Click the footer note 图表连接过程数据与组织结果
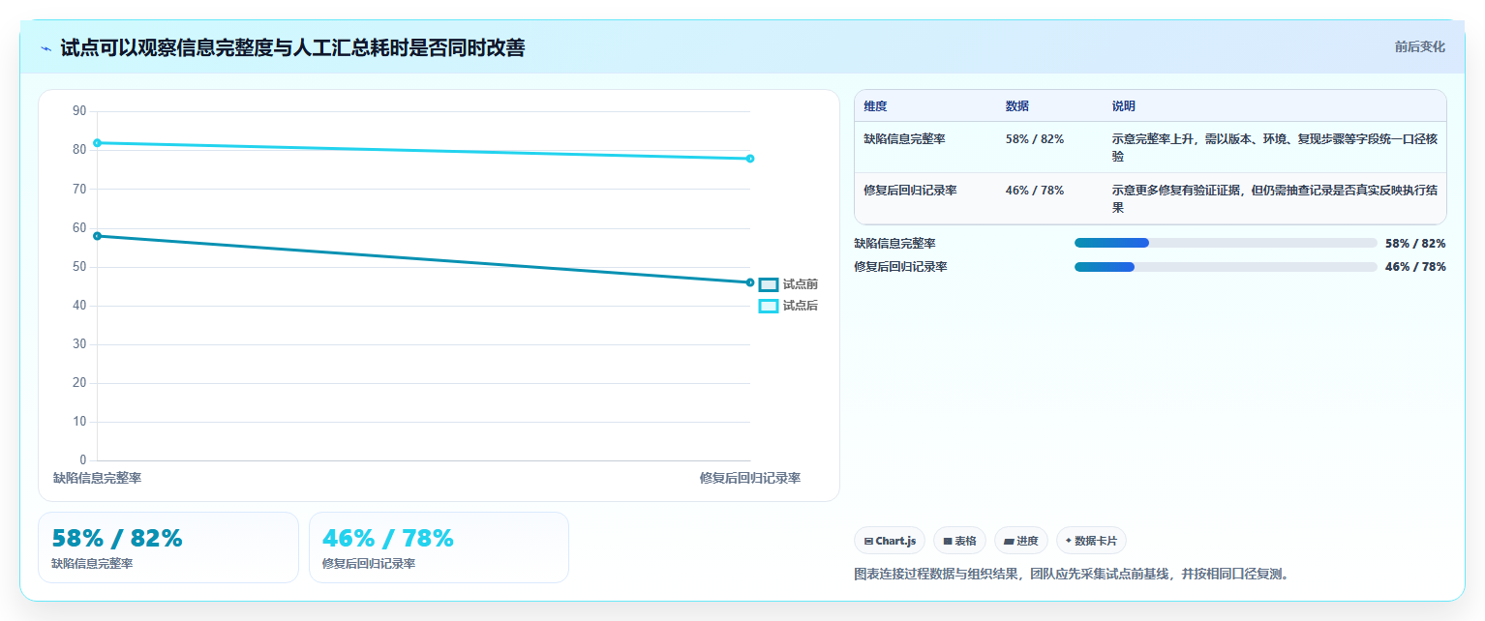The image size is (1485, 621). pos(1074,574)
